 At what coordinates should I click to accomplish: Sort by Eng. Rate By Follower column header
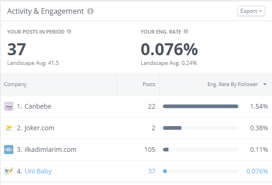click(232, 84)
